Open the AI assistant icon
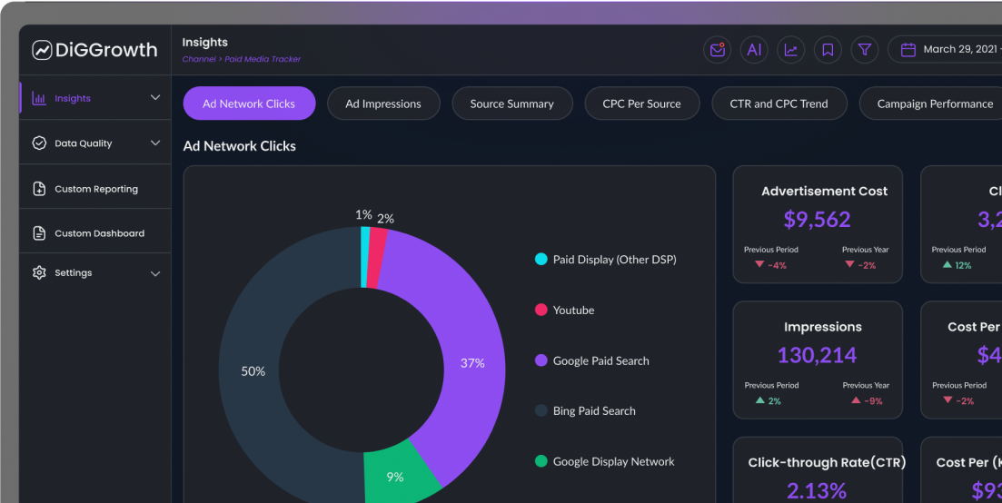This screenshot has width=1002, height=503. pyautogui.click(x=754, y=50)
